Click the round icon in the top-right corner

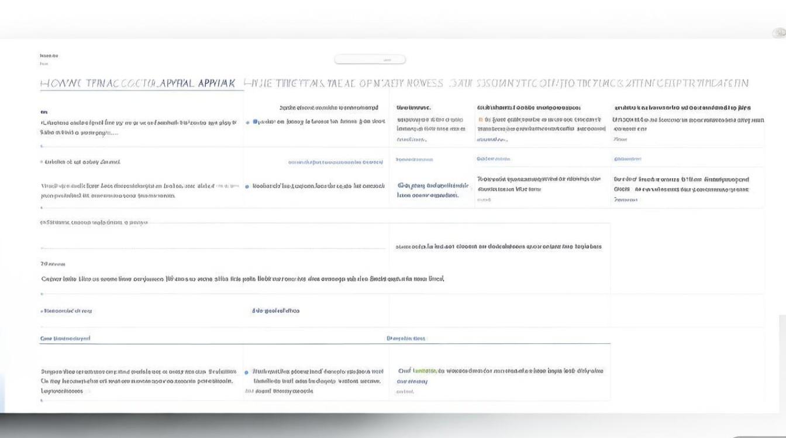(x=778, y=33)
